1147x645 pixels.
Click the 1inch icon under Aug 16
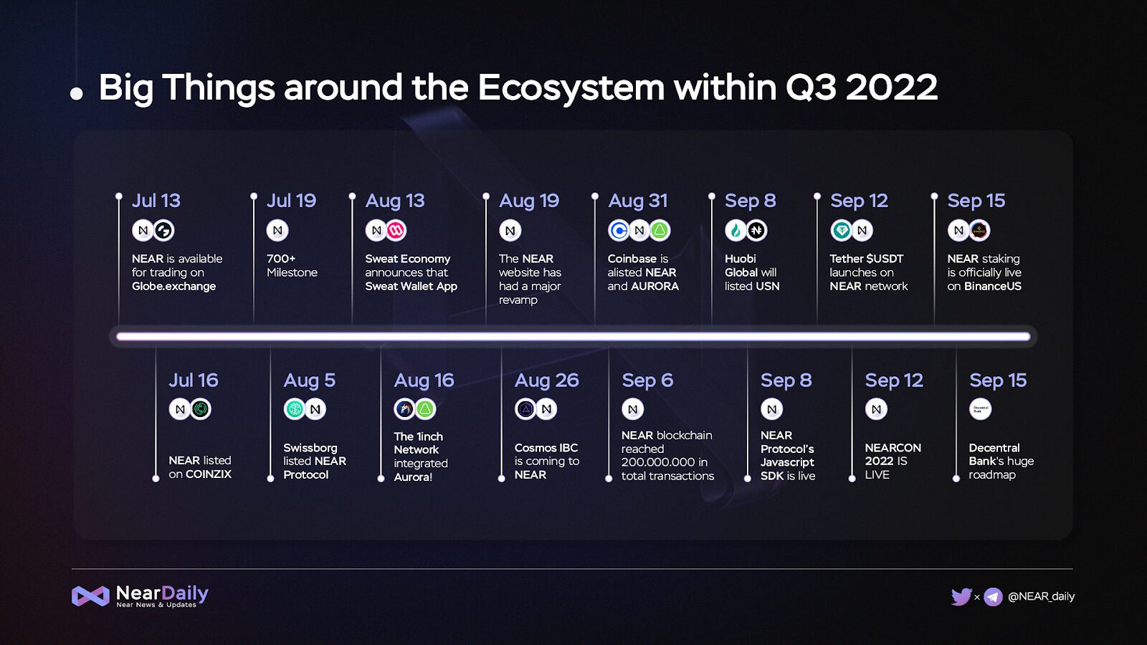pyautogui.click(x=405, y=409)
